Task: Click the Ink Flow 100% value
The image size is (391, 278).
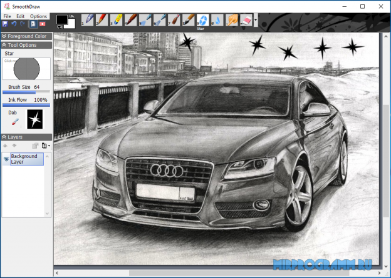Action: (x=41, y=100)
